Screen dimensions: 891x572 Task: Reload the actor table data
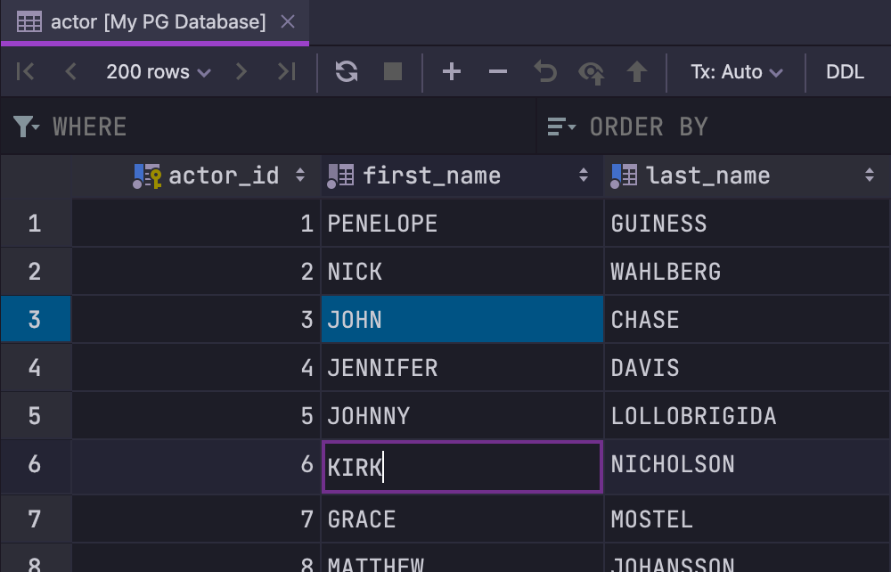click(347, 72)
